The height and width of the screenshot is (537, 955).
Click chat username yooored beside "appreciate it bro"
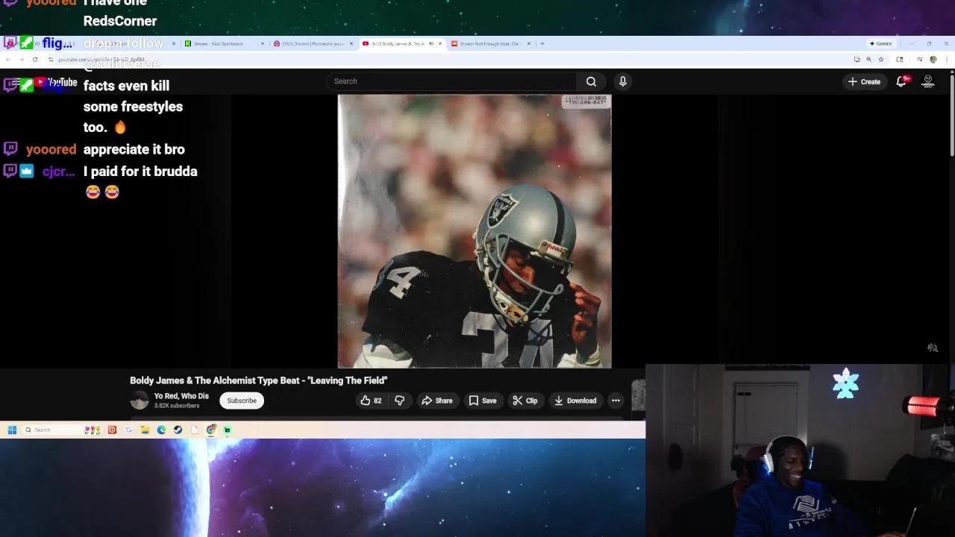point(51,149)
